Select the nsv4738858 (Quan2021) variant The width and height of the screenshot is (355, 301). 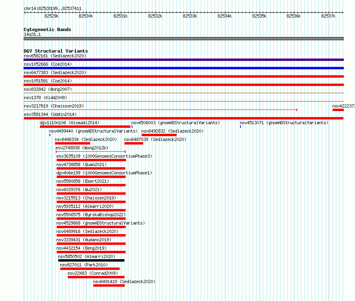(81, 164)
